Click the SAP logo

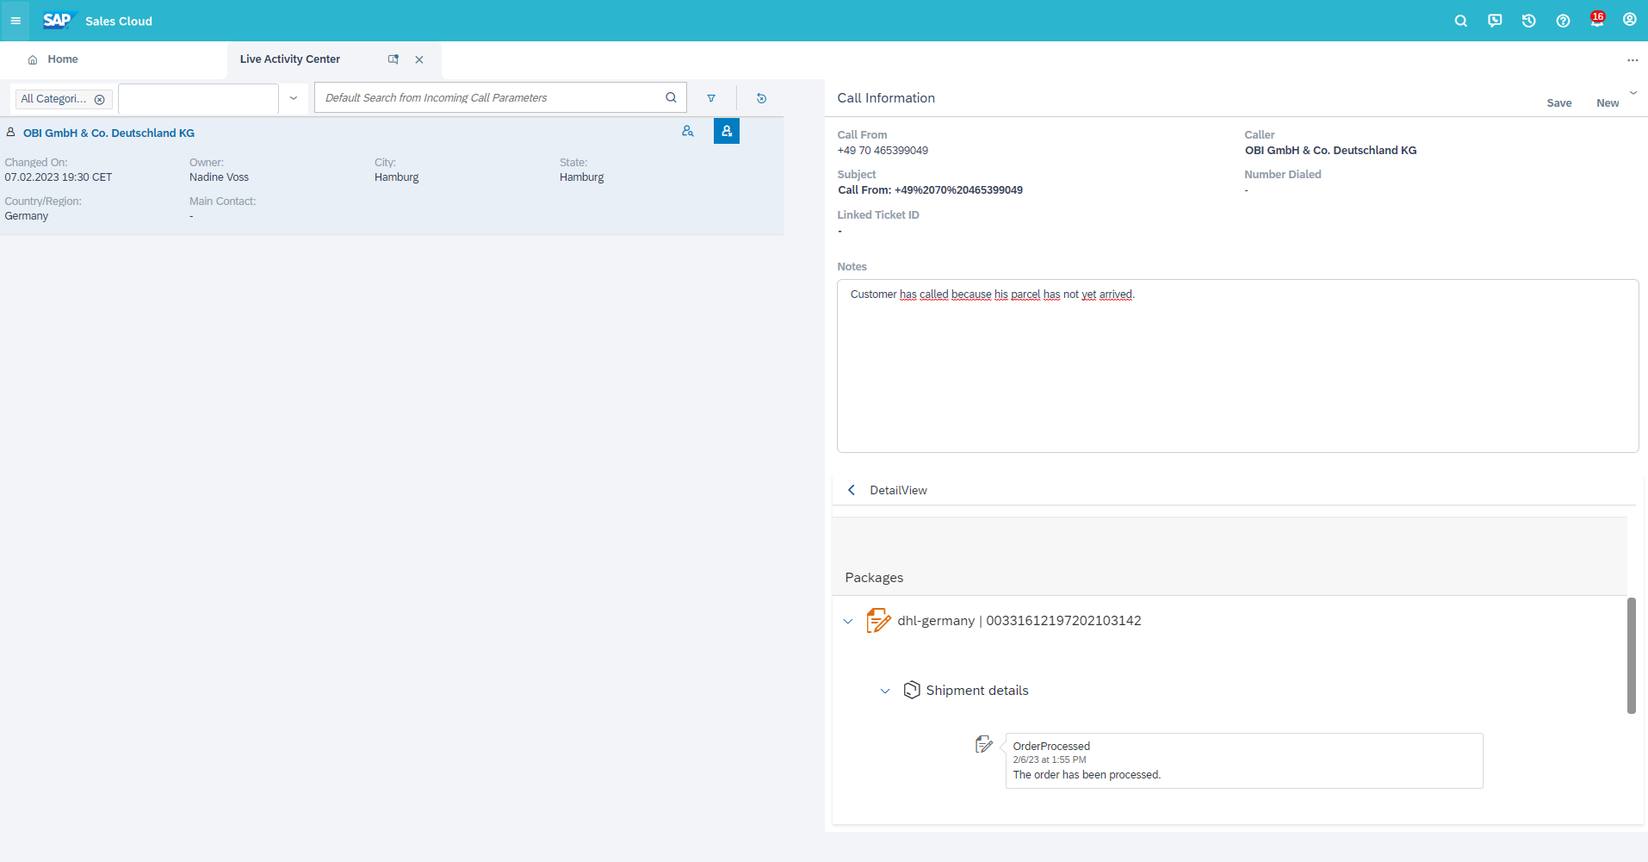click(x=59, y=20)
